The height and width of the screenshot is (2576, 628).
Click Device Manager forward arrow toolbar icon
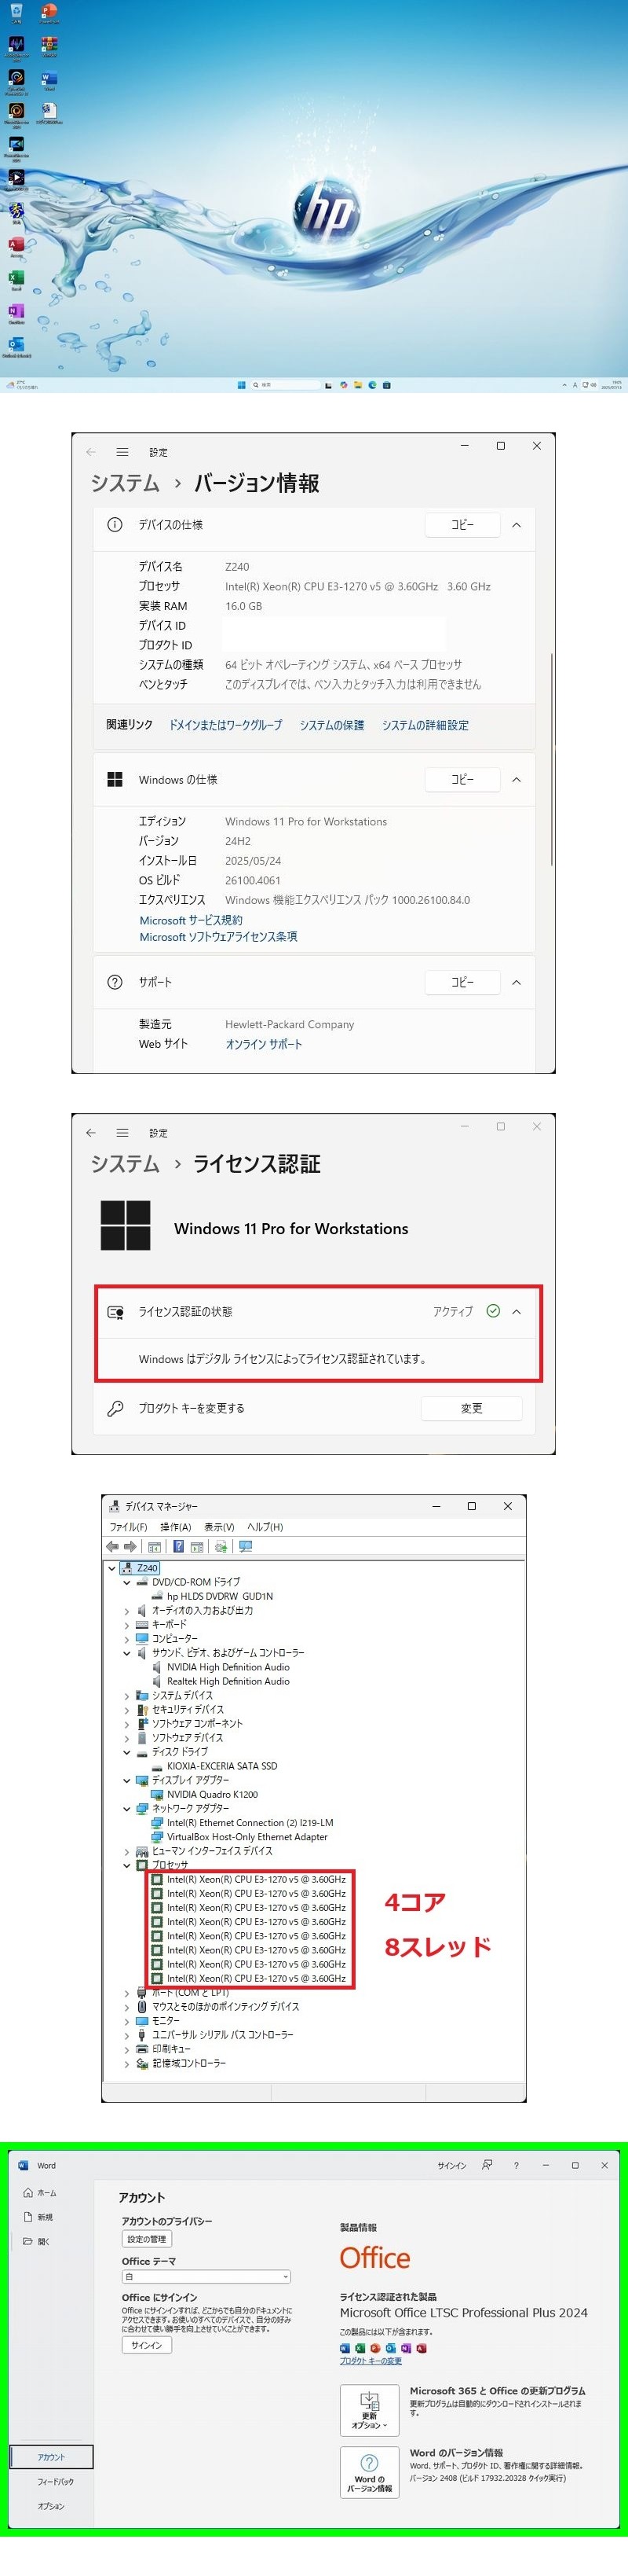coord(130,1547)
